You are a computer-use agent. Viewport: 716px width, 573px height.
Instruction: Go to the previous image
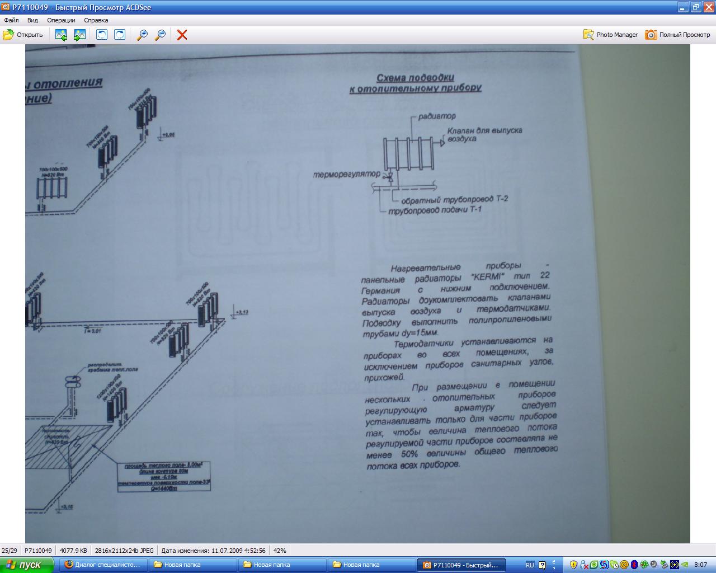coord(61,35)
